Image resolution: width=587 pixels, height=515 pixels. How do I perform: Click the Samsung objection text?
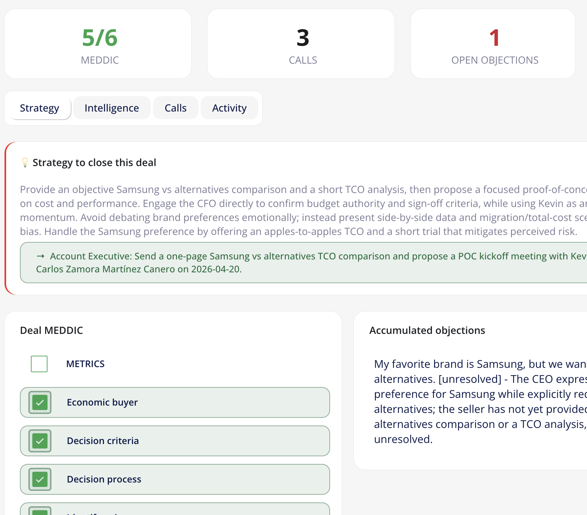[480, 401]
